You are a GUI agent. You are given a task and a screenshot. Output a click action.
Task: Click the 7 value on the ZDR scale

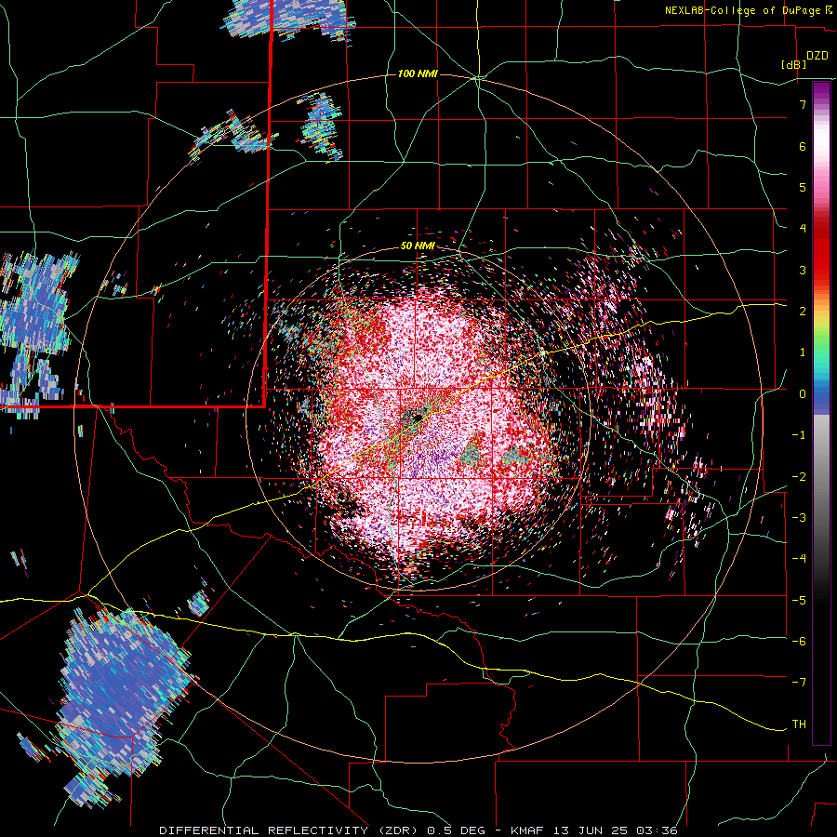pos(803,104)
